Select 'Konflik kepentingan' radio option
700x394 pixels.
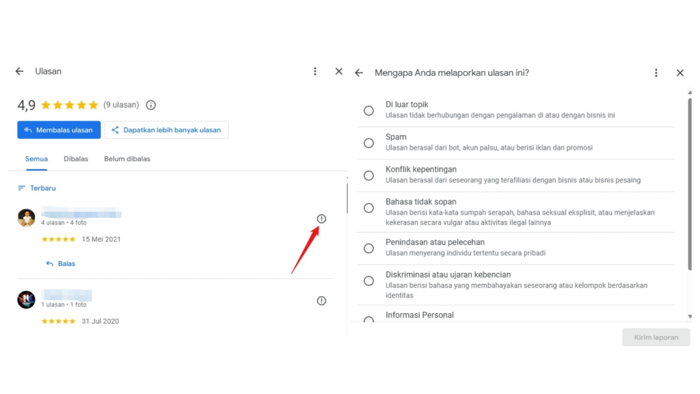tap(368, 176)
